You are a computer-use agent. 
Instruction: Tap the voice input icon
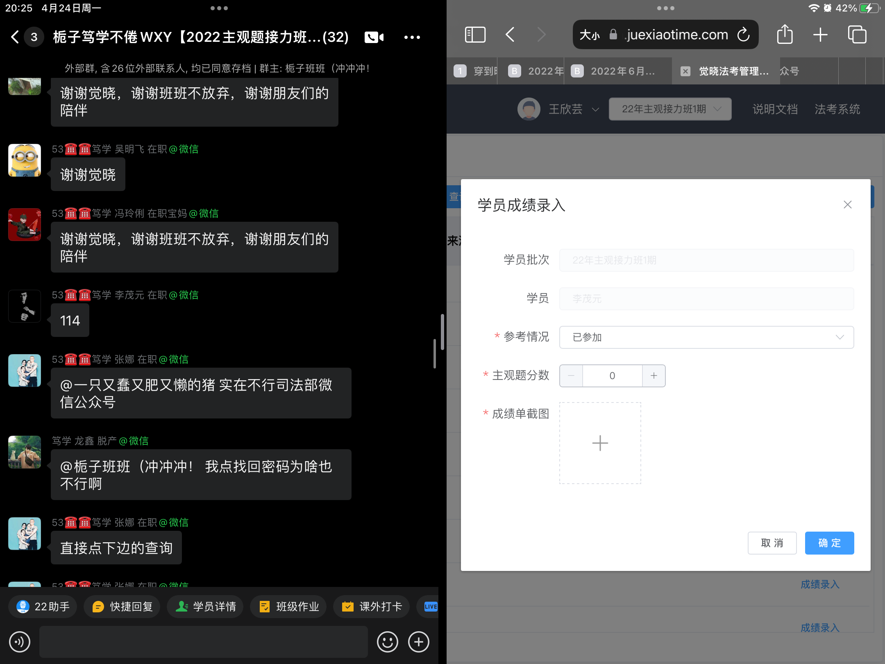point(20,642)
